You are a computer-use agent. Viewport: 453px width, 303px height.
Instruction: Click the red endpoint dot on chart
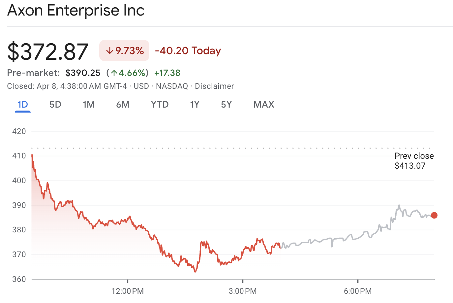[434, 215]
